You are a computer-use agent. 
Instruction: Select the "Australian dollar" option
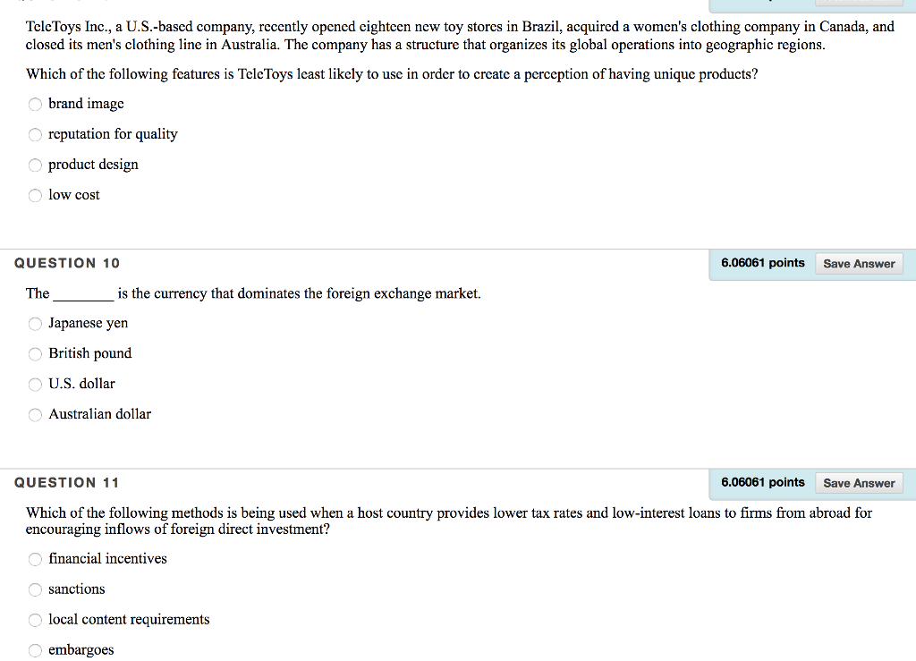(x=35, y=415)
